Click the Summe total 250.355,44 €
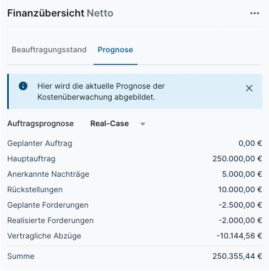The image size is (269, 271). point(237,256)
